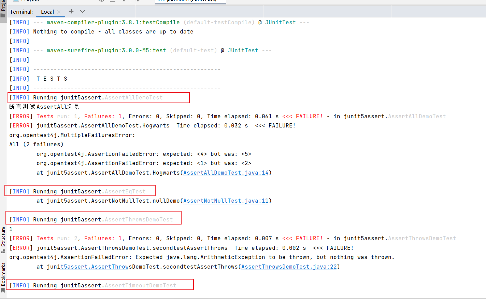Open the AssertAllDemoTest.java:14 link

click(226, 173)
